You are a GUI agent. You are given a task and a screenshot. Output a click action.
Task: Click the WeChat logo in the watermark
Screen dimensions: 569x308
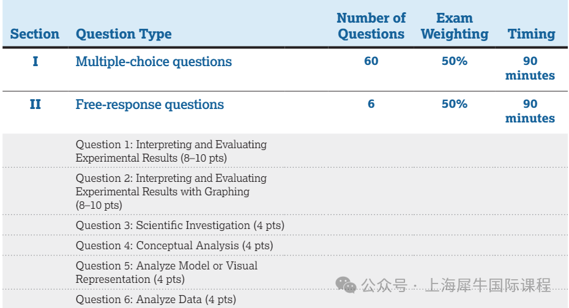click(x=346, y=285)
